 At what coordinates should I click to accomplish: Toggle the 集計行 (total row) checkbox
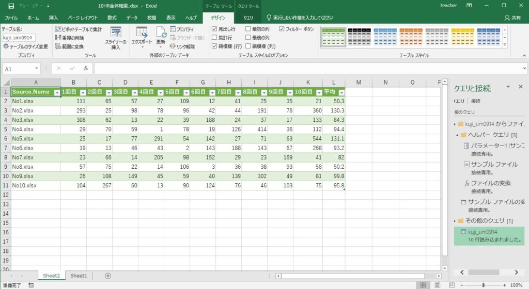[x=214, y=37]
